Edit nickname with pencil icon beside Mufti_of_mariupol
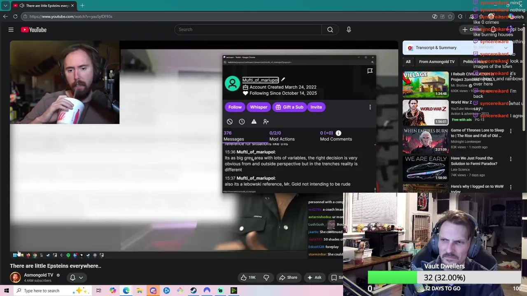 (x=283, y=80)
